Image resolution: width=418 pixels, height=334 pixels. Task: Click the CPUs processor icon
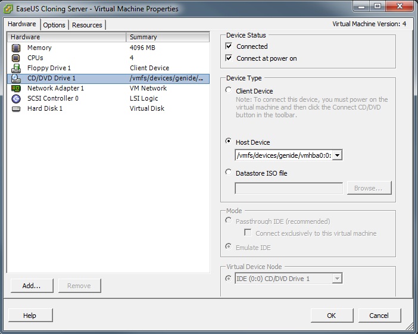coord(16,58)
